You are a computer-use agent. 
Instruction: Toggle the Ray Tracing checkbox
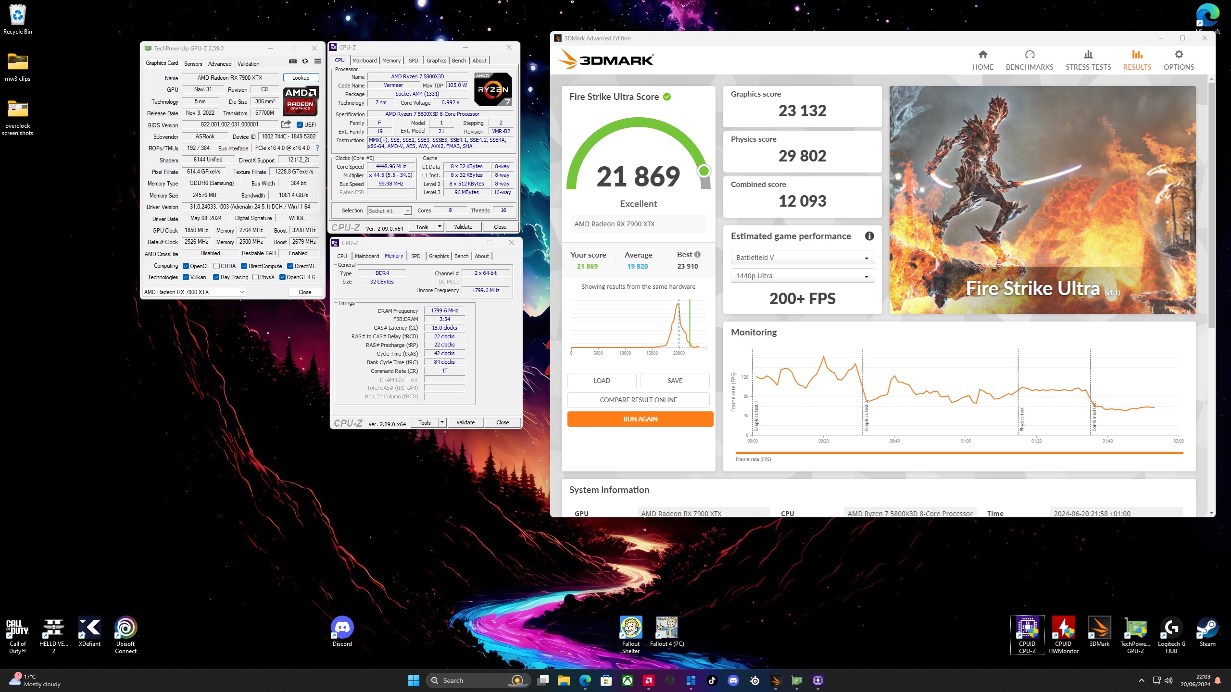click(216, 277)
